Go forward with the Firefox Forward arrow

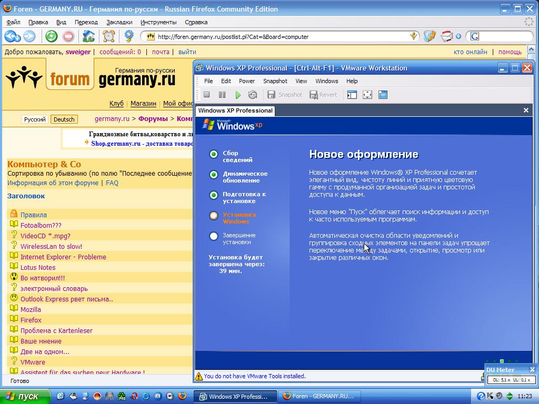tap(29, 36)
